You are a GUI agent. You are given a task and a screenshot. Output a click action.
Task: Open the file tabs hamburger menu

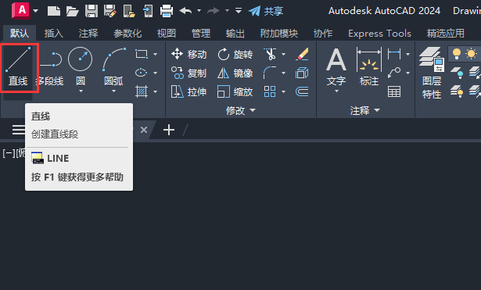(x=19, y=130)
